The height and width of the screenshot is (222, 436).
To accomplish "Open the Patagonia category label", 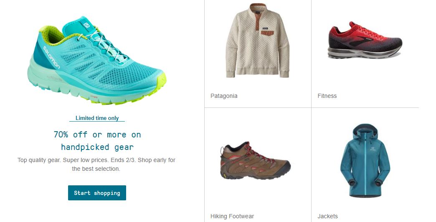I will point(224,96).
